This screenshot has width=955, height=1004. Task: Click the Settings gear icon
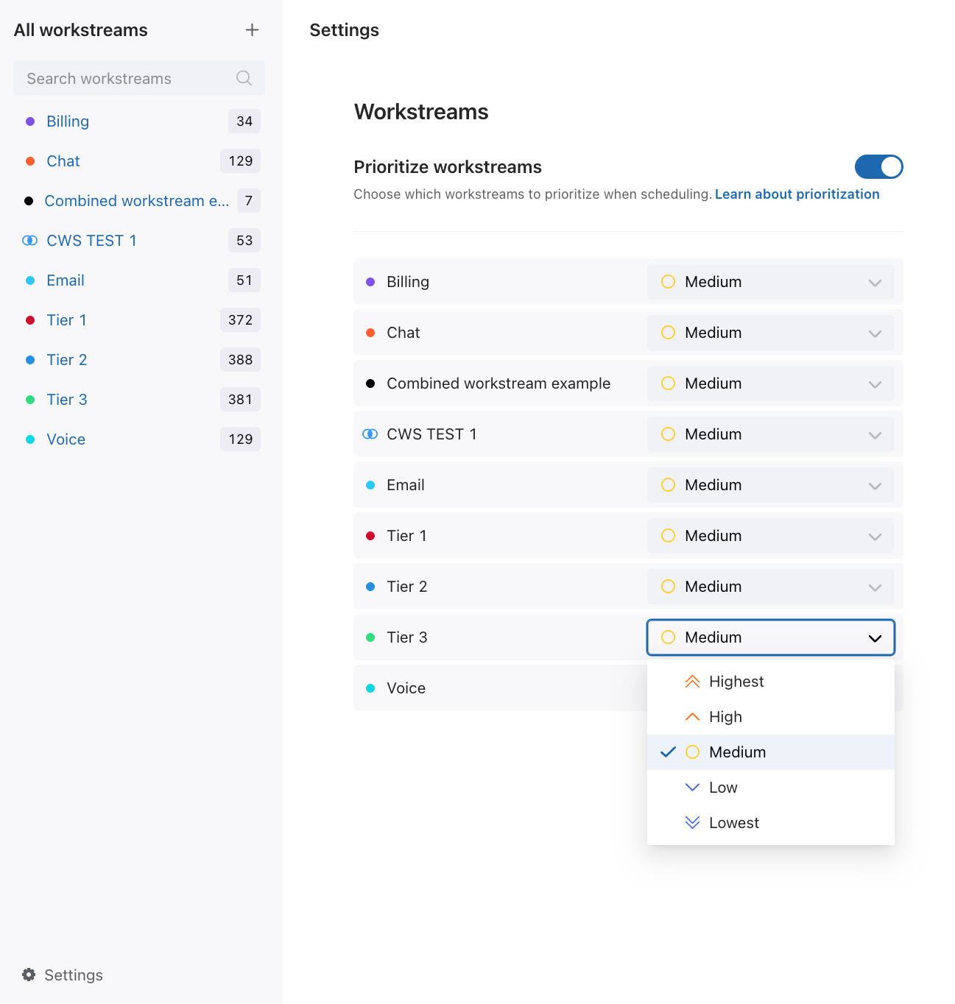click(x=29, y=975)
